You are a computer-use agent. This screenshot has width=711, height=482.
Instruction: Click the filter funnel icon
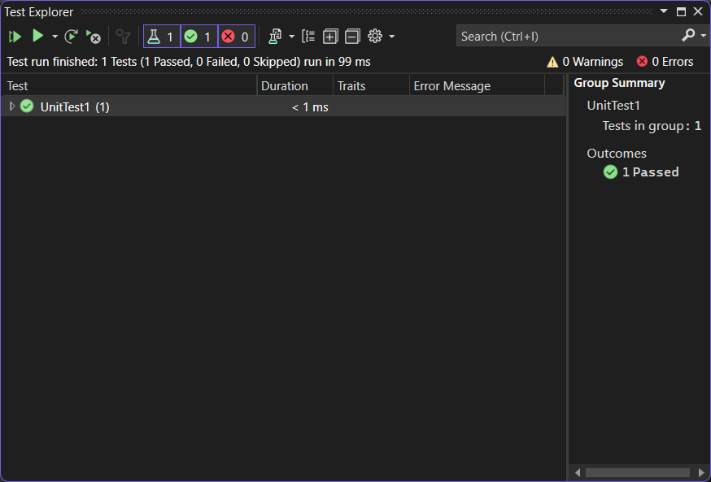click(x=123, y=37)
